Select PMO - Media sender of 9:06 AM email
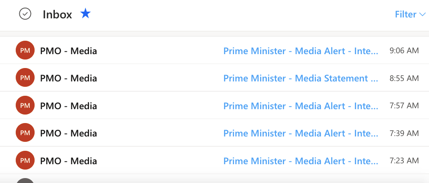 [x=68, y=51]
